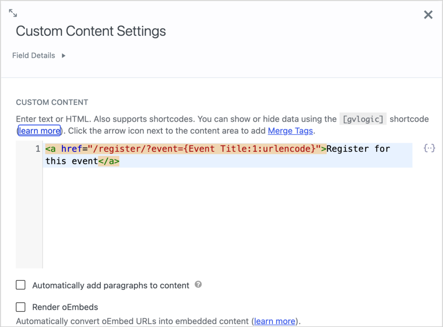Close the Custom Content Settings dialog

(428, 15)
